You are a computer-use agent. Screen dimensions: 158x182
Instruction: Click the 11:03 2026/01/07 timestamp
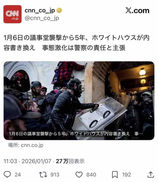click(x=27, y=161)
